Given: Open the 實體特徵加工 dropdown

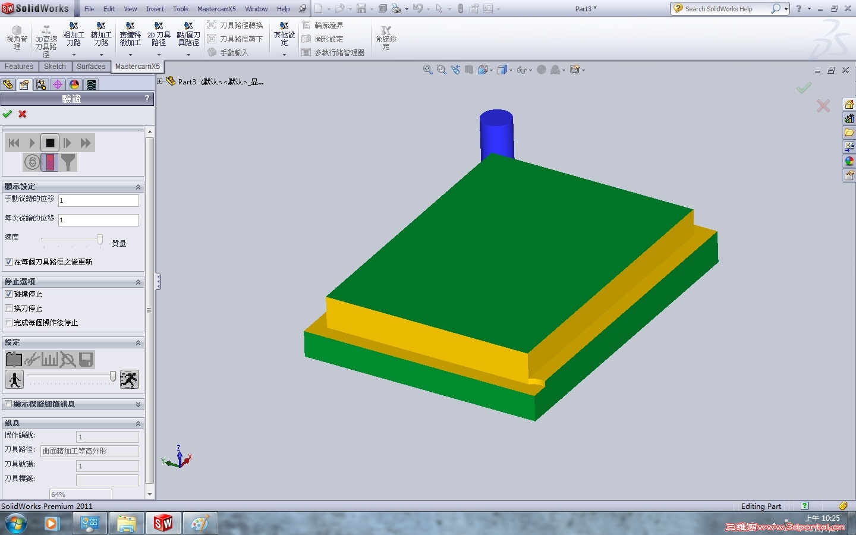Looking at the screenshot, I should pos(130,55).
